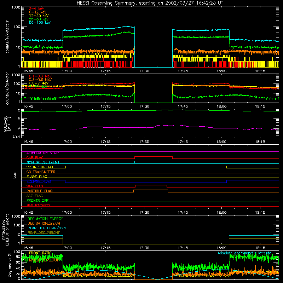Click the DECIMATION_ENERGY legend label
The height and width of the screenshot is (283, 283).
(x=45, y=219)
